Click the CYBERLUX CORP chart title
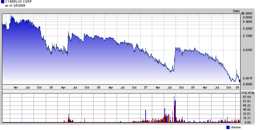The height and width of the screenshot is (130, 256). [x=18, y=2]
